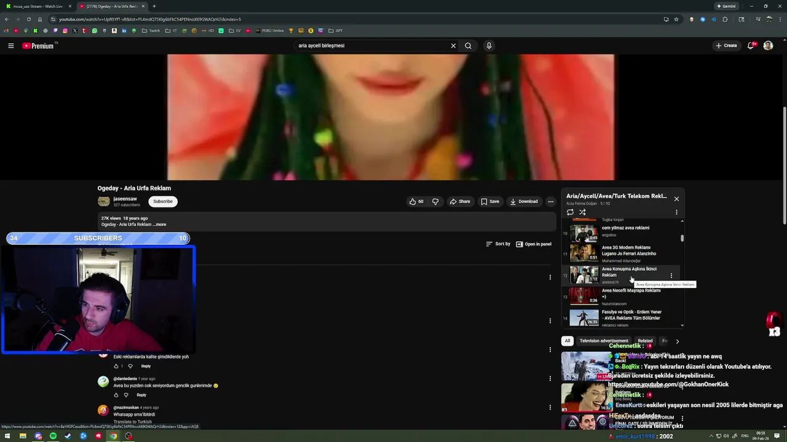This screenshot has height=442, width=787.
Task: Open @dantedanis commenter profile
Action: point(125,379)
